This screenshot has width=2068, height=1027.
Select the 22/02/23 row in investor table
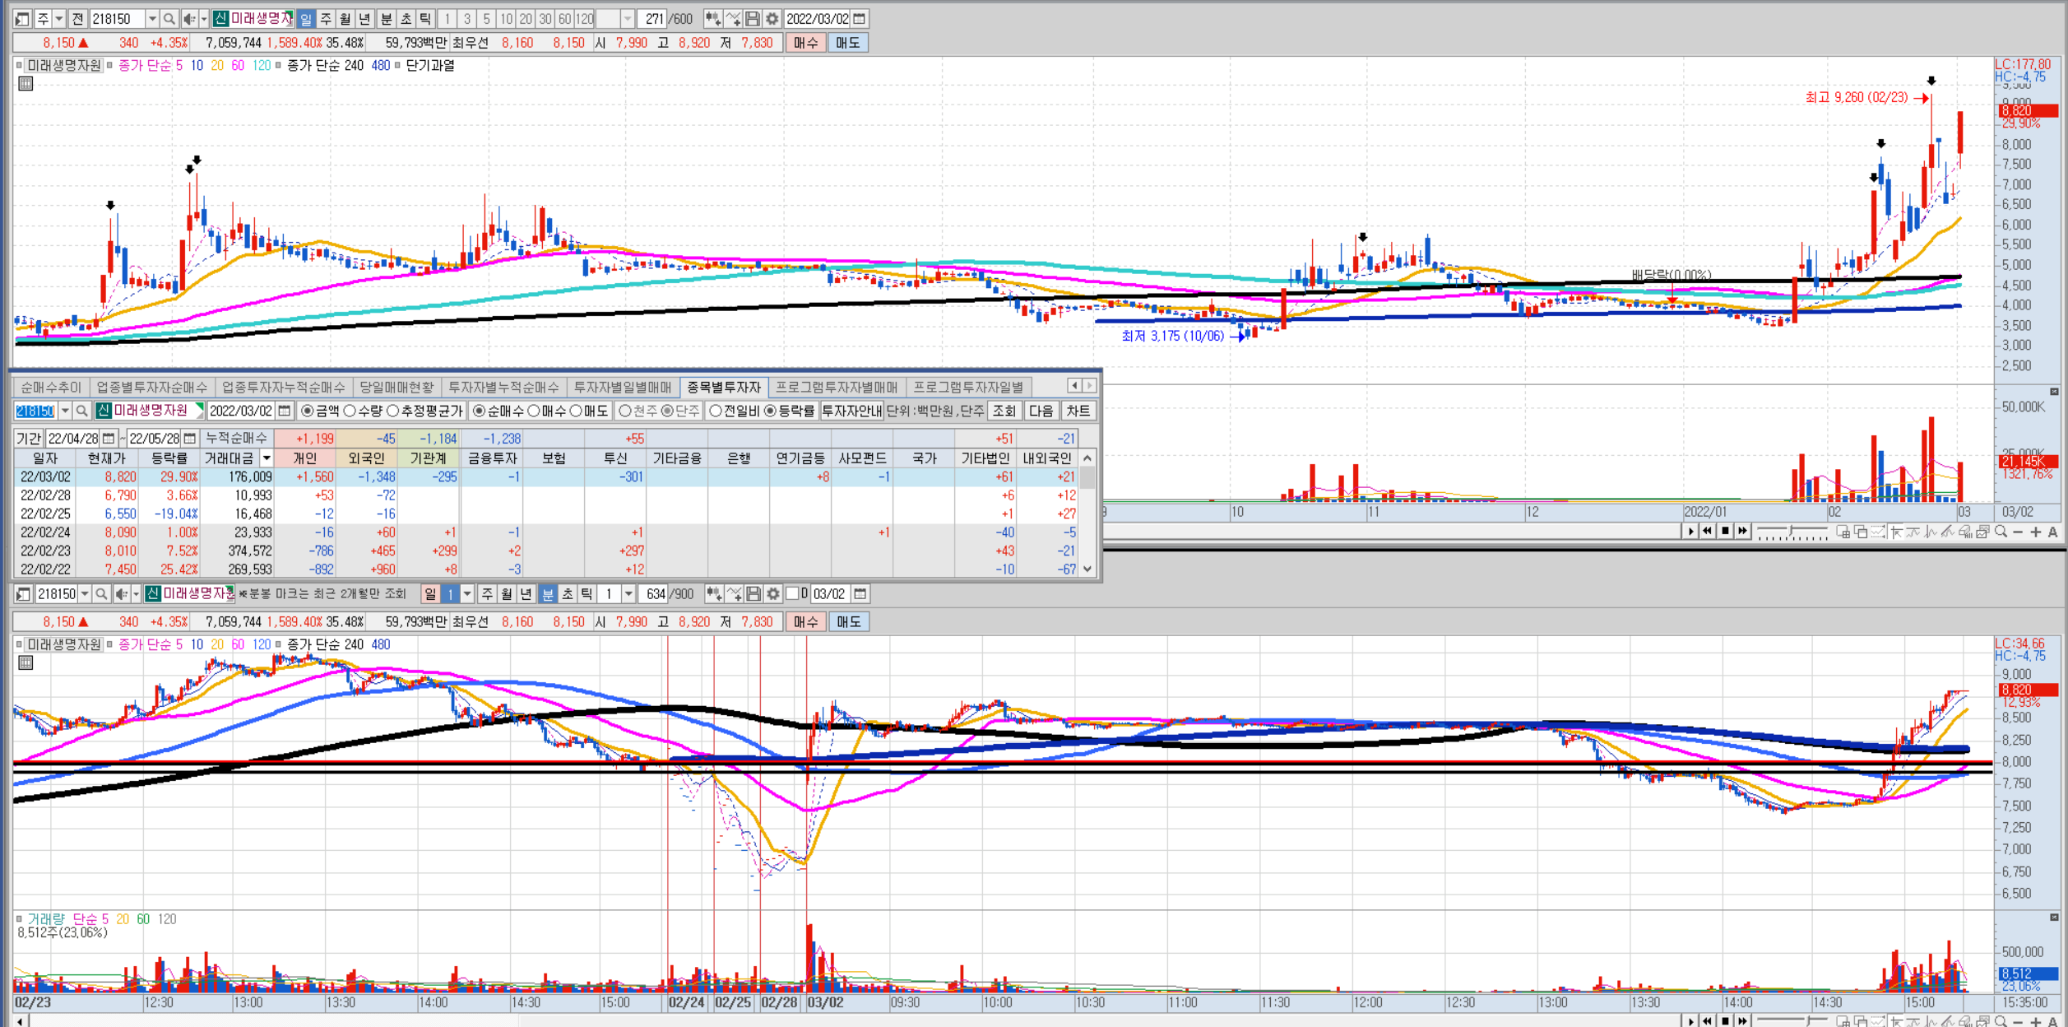(548, 551)
